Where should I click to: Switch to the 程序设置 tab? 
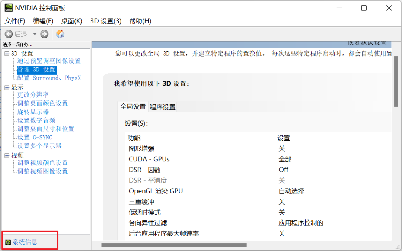coord(163,107)
